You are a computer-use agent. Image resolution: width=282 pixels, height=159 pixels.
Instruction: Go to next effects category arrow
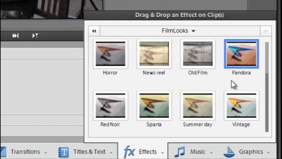tap(266, 31)
